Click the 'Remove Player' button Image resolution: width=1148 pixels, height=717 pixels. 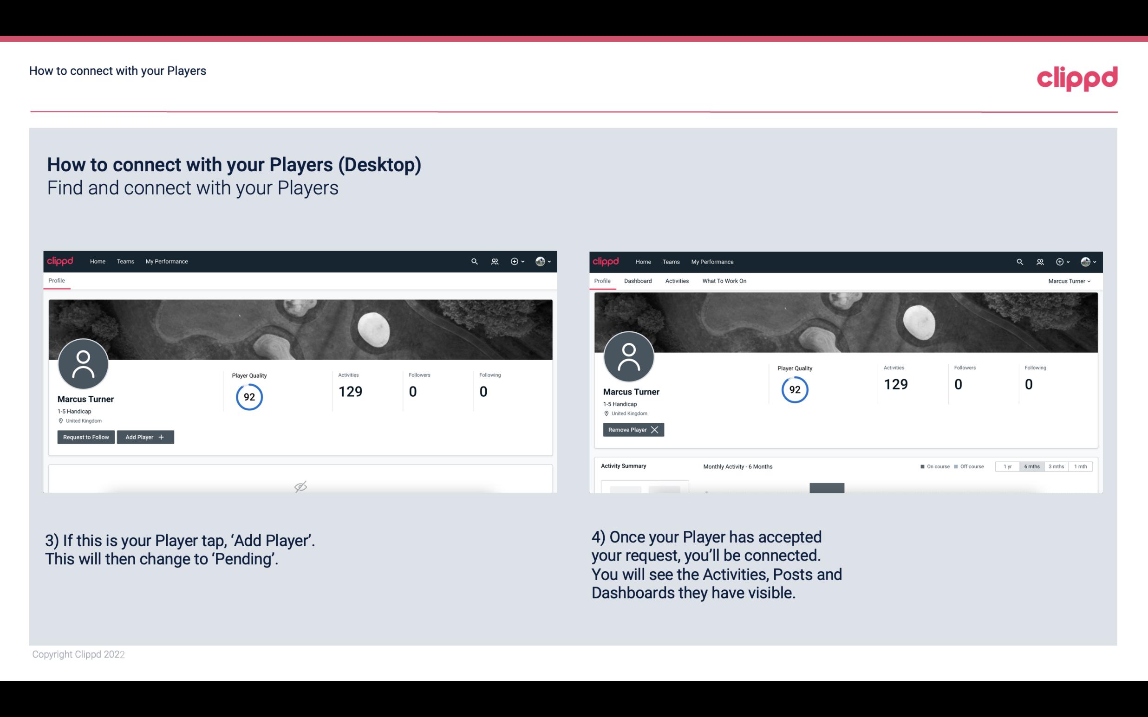click(632, 430)
